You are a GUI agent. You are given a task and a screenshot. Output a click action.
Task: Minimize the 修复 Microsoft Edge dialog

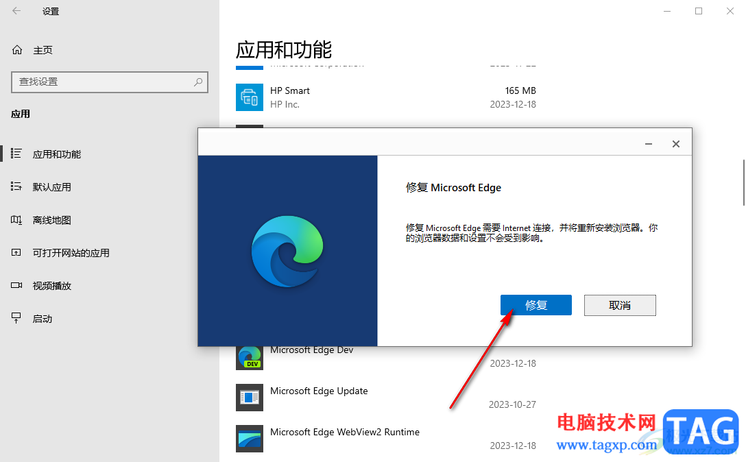(x=649, y=144)
